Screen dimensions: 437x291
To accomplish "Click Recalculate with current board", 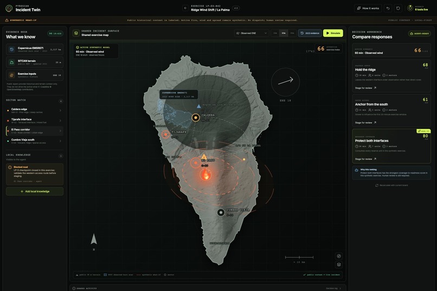I will point(391,185).
